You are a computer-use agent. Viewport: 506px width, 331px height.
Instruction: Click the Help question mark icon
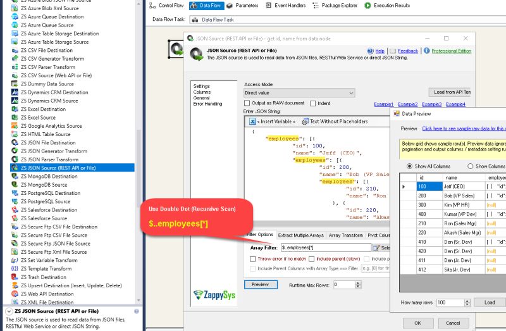[370, 51]
